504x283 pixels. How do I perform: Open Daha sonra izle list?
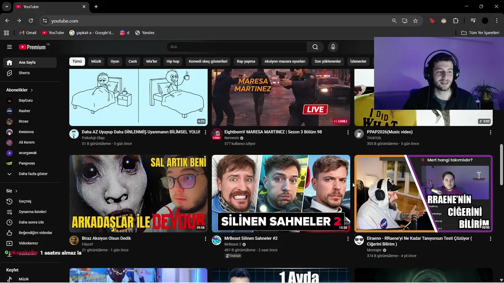point(30,222)
